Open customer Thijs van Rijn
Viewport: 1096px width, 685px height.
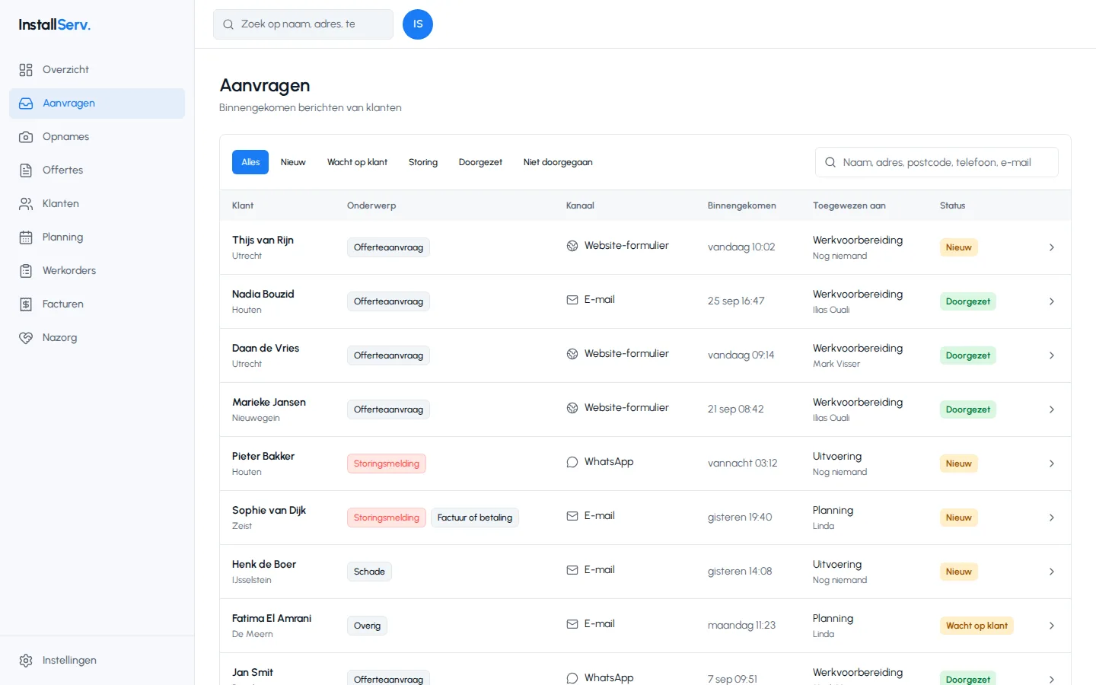pyautogui.click(x=263, y=240)
